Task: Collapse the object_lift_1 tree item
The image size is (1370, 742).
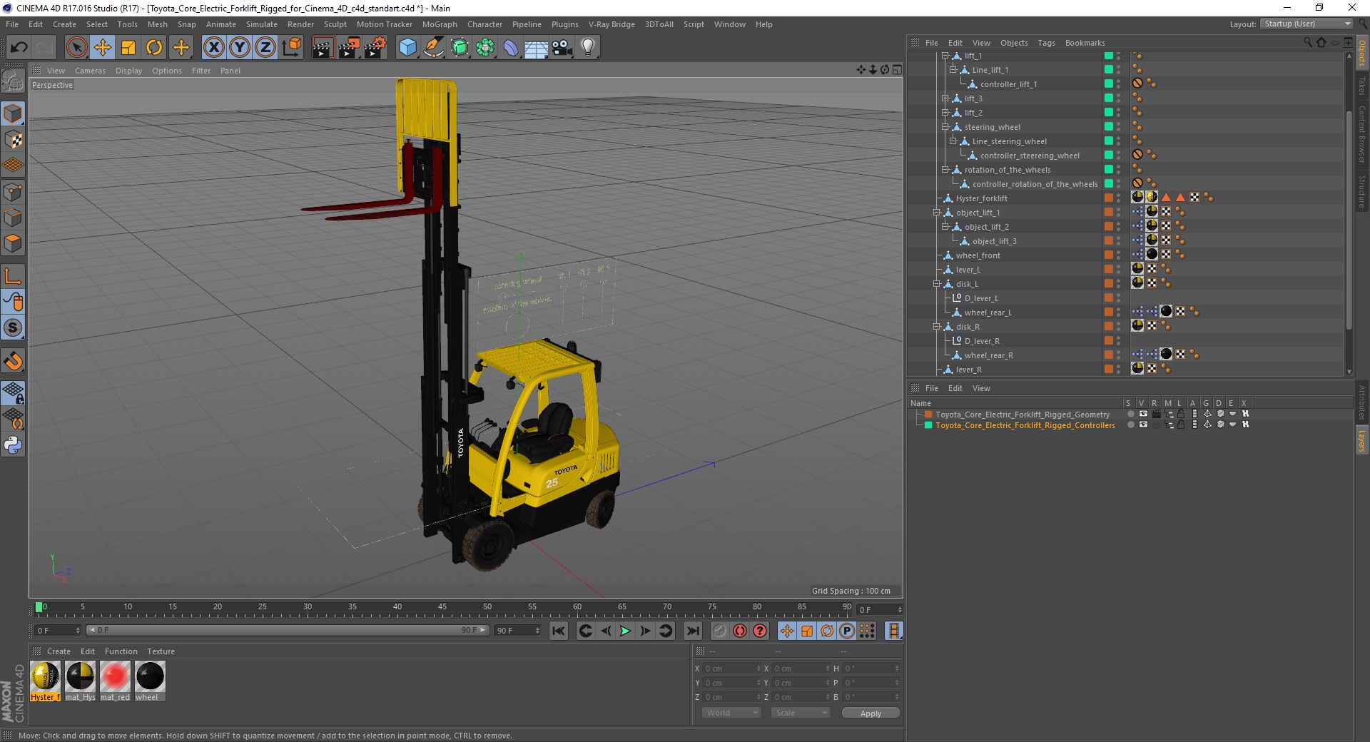Action: 936,213
